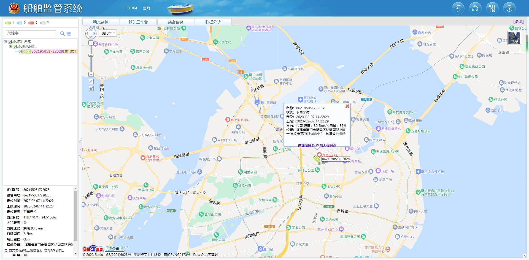This screenshot has width=529, height=260.
Task: Close the vessel info popup
Action: point(347,106)
